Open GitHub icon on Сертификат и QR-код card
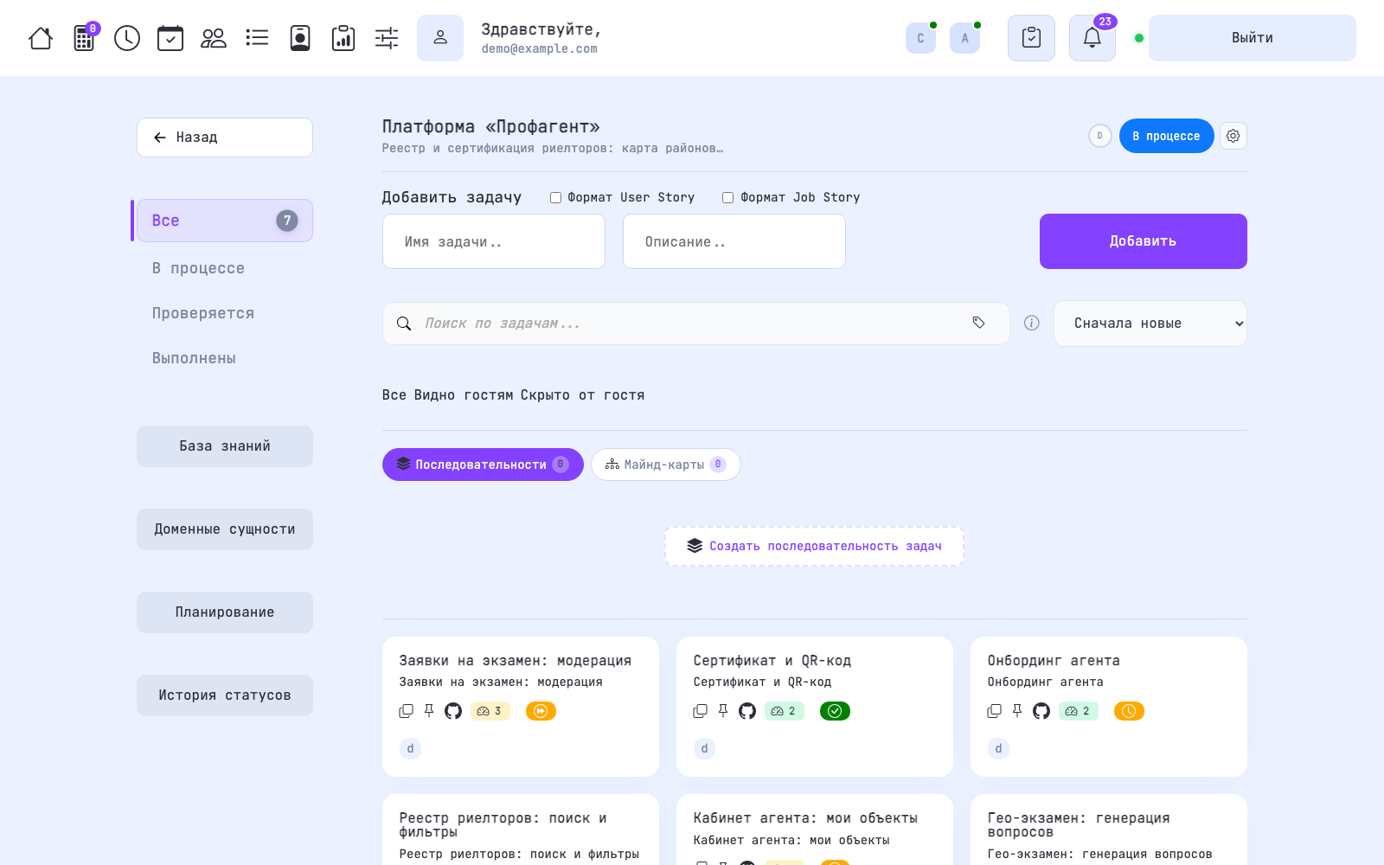This screenshot has height=865, width=1384. (747, 711)
